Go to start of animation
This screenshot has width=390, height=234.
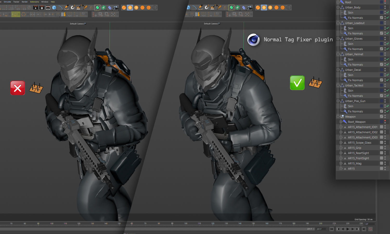point(331,229)
